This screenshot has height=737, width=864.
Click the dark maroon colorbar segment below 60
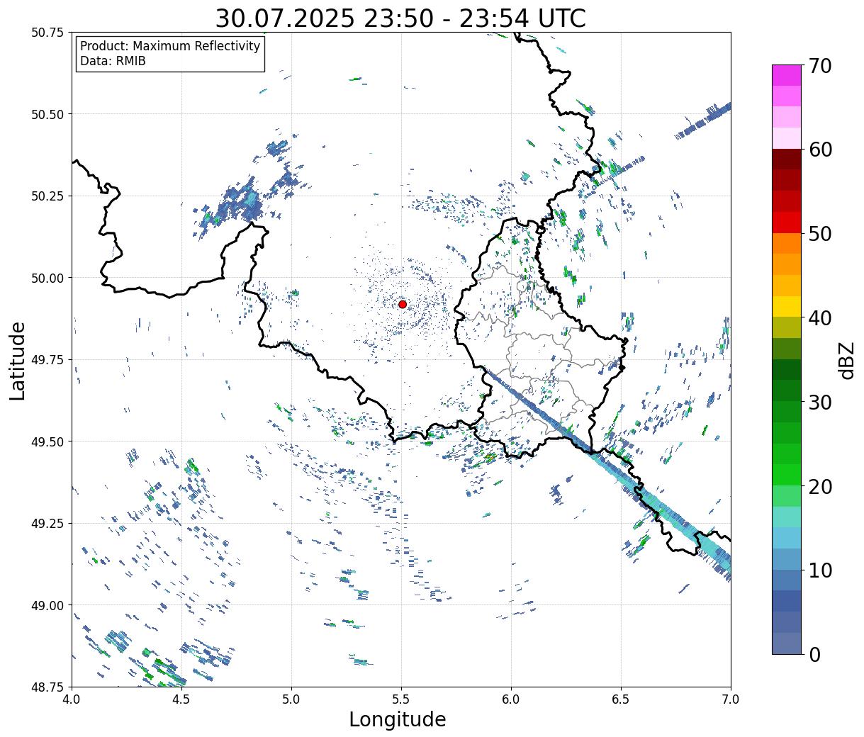point(787,159)
